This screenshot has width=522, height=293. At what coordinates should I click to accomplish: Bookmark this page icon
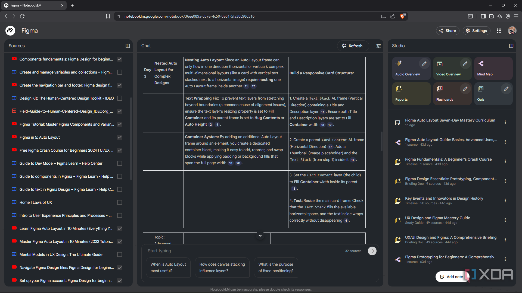point(108,16)
